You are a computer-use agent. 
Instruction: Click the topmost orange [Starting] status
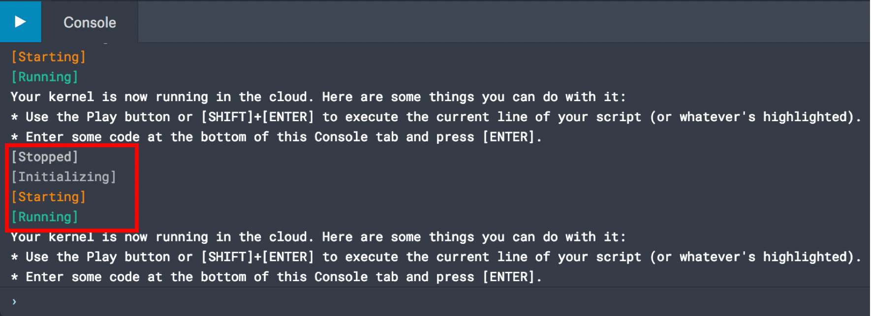[48, 57]
